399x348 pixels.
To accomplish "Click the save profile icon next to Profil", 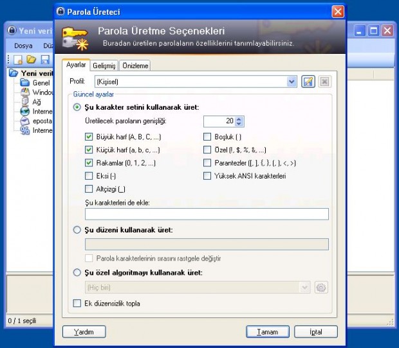I will [x=308, y=82].
